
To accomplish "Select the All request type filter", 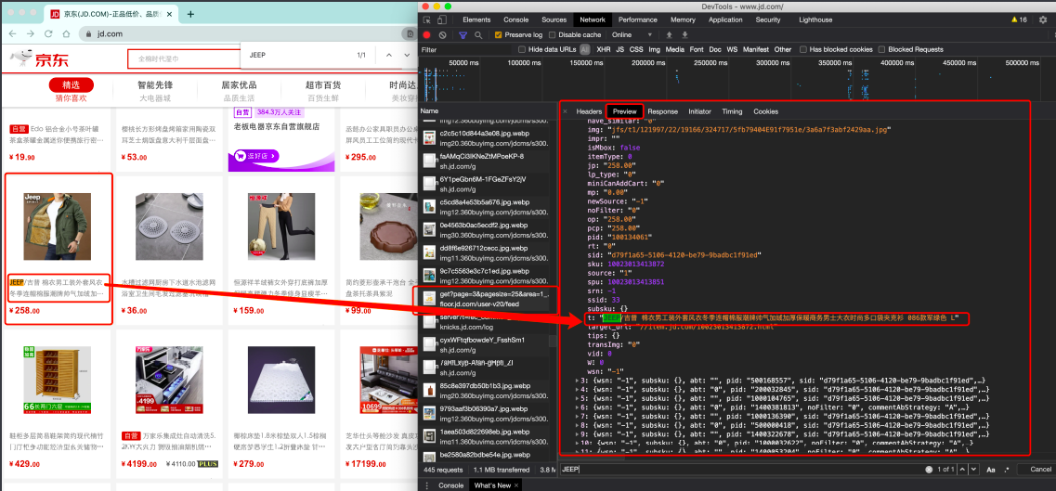I will click(x=584, y=50).
